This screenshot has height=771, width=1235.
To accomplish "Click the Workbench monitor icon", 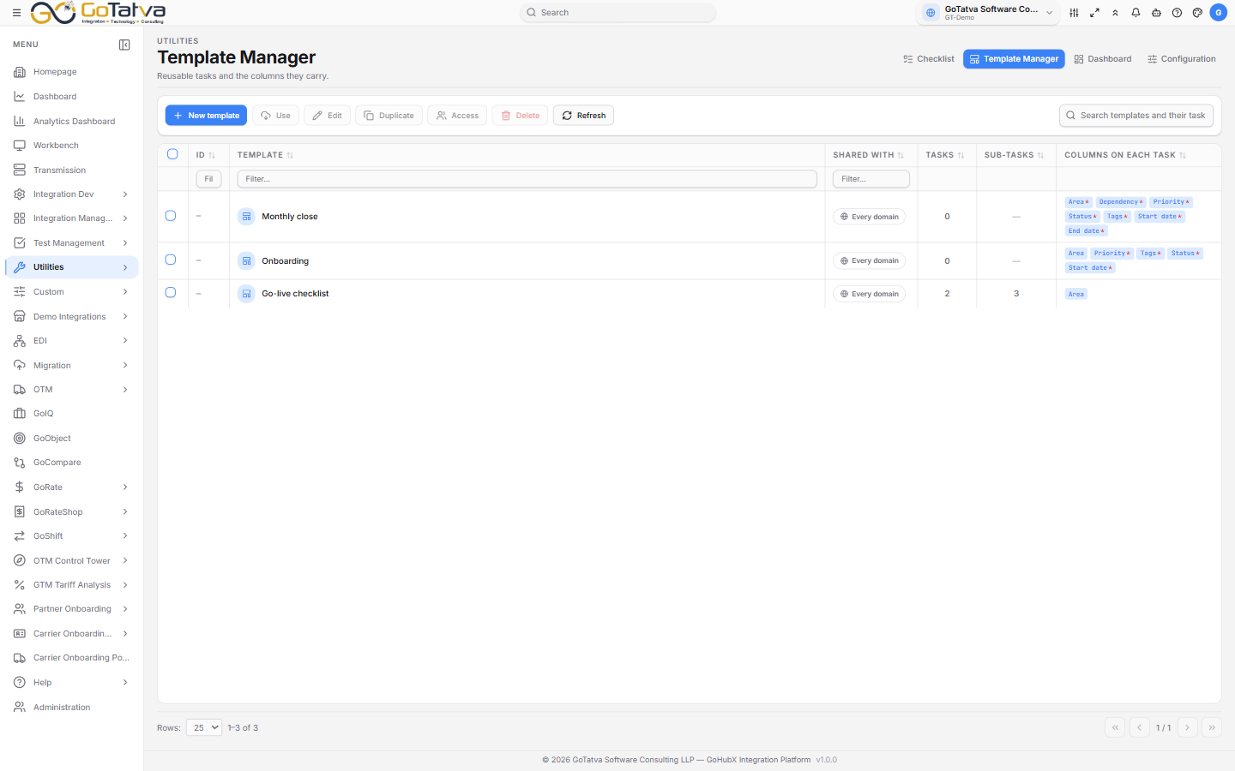I will (x=20, y=146).
